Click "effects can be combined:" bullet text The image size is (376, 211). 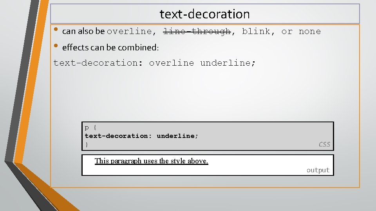click(x=110, y=47)
